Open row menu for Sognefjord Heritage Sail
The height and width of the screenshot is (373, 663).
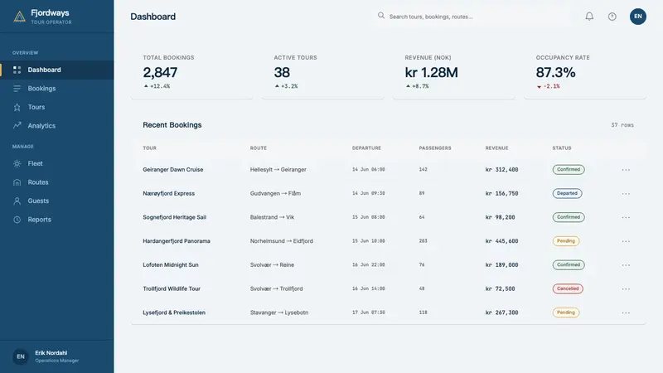(626, 217)
